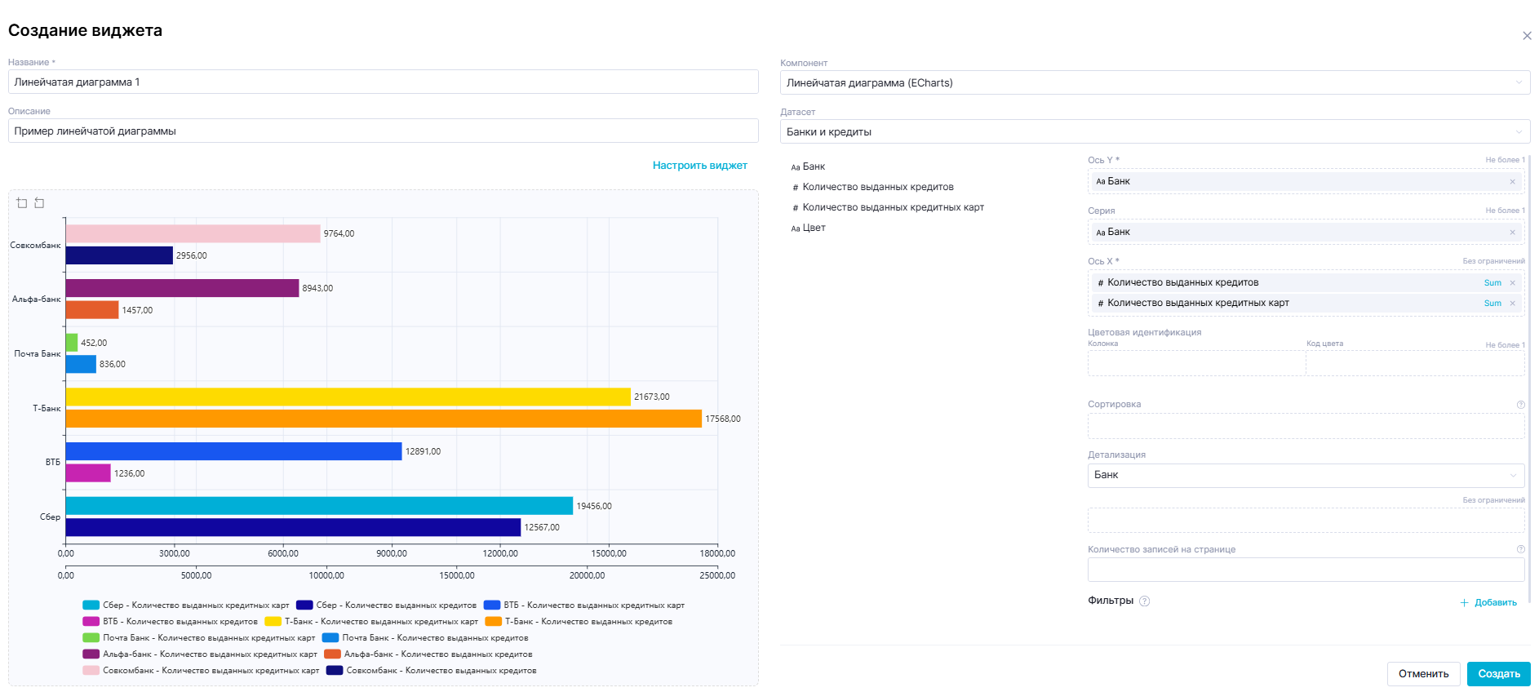The width and height of the screenshot is (1539, 692).
Task: Open the help hint for Количество записей на странице
Action: [1520, 549]
